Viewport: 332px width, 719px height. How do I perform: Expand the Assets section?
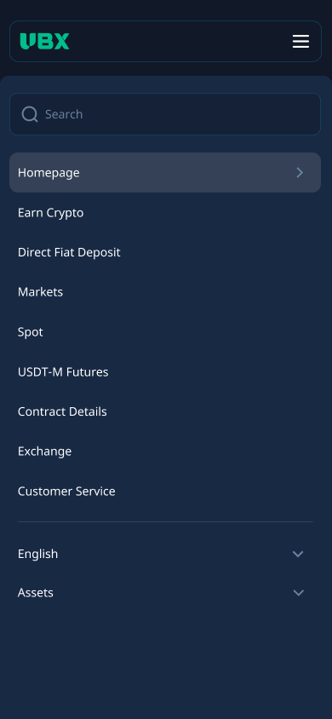pyautogui.click(x=165, y=593)
